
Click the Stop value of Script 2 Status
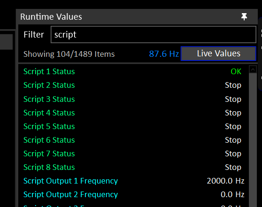click(233, 85)
